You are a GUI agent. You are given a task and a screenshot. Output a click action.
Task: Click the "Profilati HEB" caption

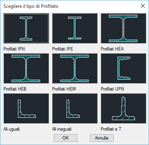click(15, 89)
